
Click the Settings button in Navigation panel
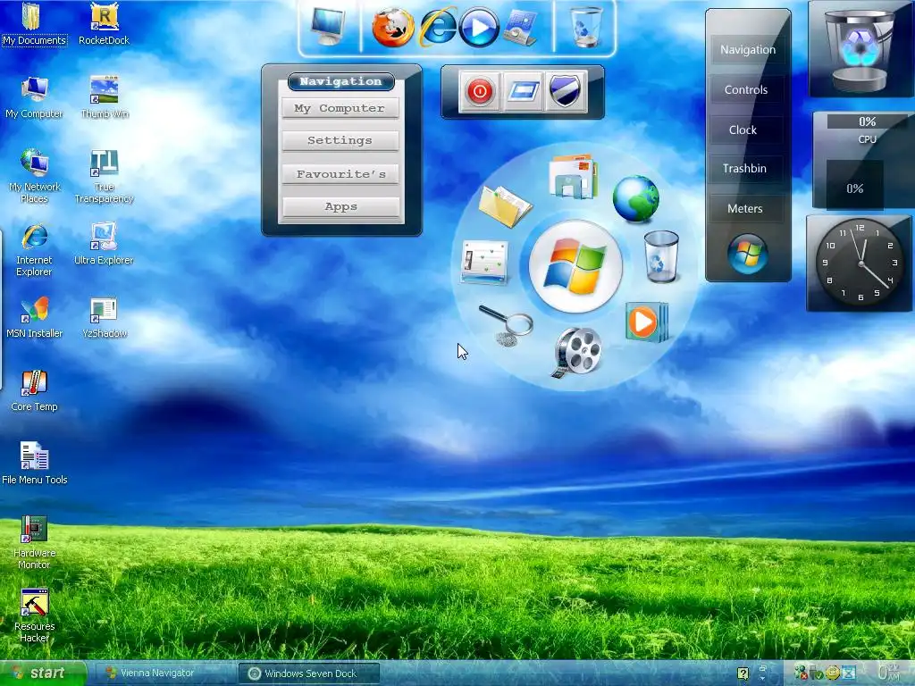340,140
